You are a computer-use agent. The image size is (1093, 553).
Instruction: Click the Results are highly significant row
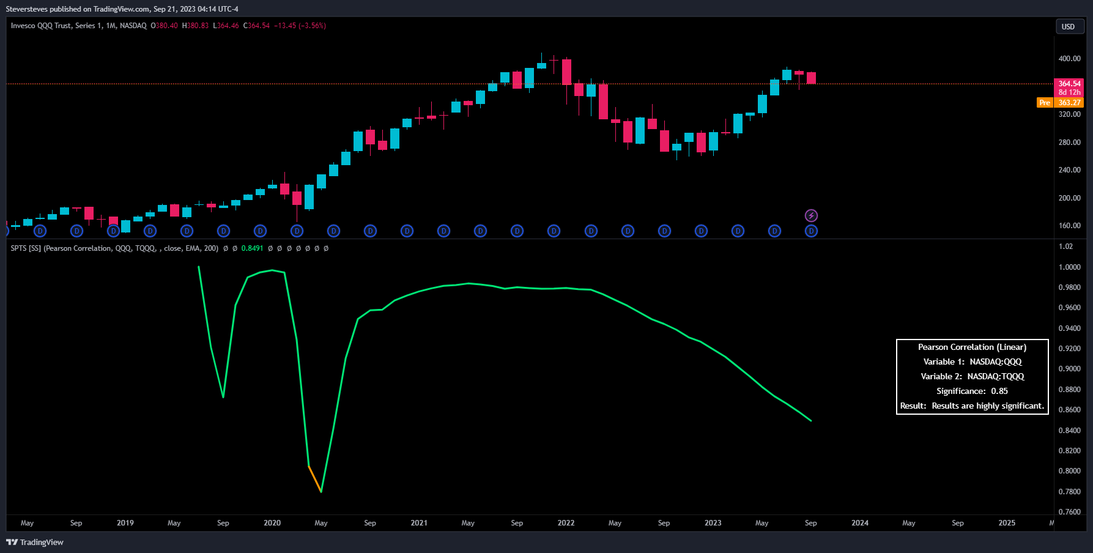point(972,406)
